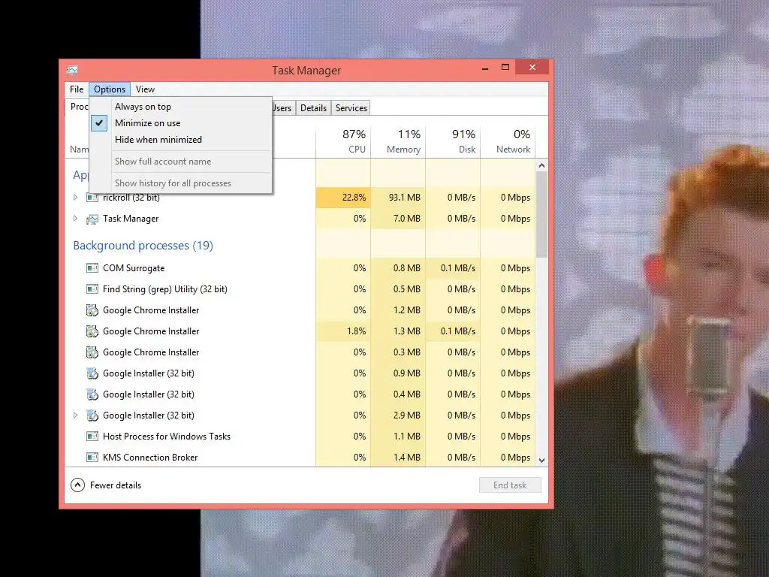
Task: Select the Google Installer row using 0.9 MB
Action: coord(300,373)
